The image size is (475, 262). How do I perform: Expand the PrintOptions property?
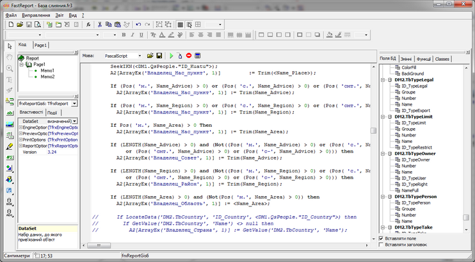click(x=20, y=140)
